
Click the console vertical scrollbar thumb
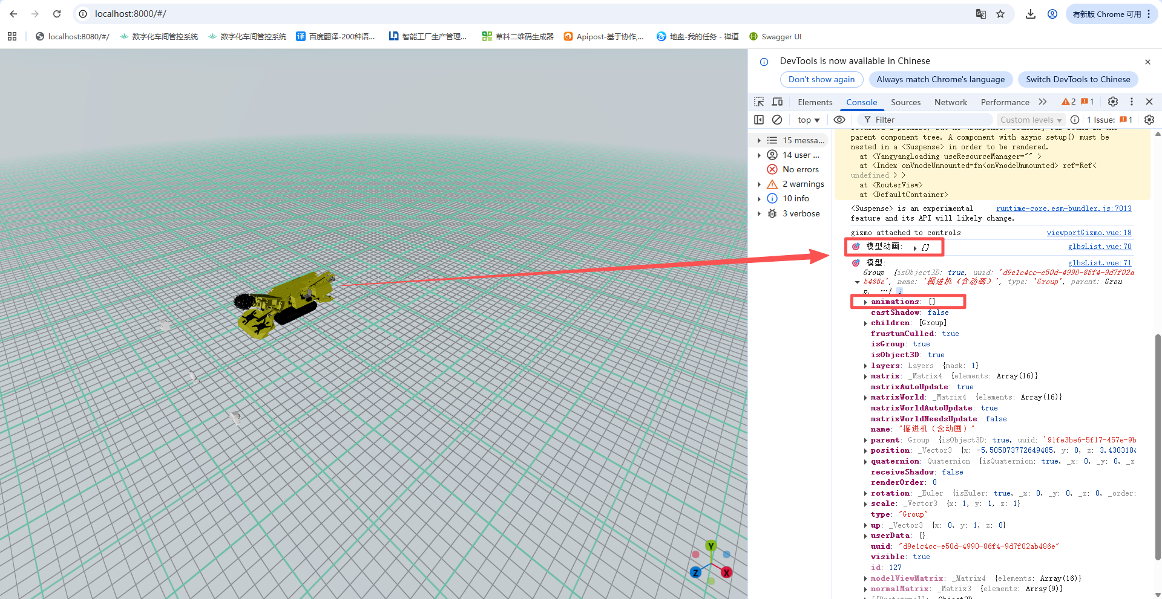(x=1158, y=447)
